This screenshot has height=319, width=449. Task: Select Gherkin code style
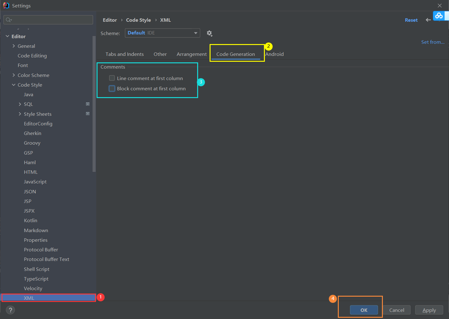(33, 133)
